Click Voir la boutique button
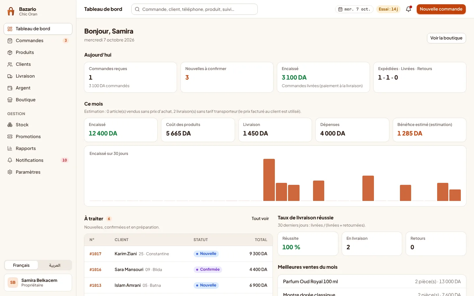The width and height of the screenshot is (474, 296). [446, 38]
